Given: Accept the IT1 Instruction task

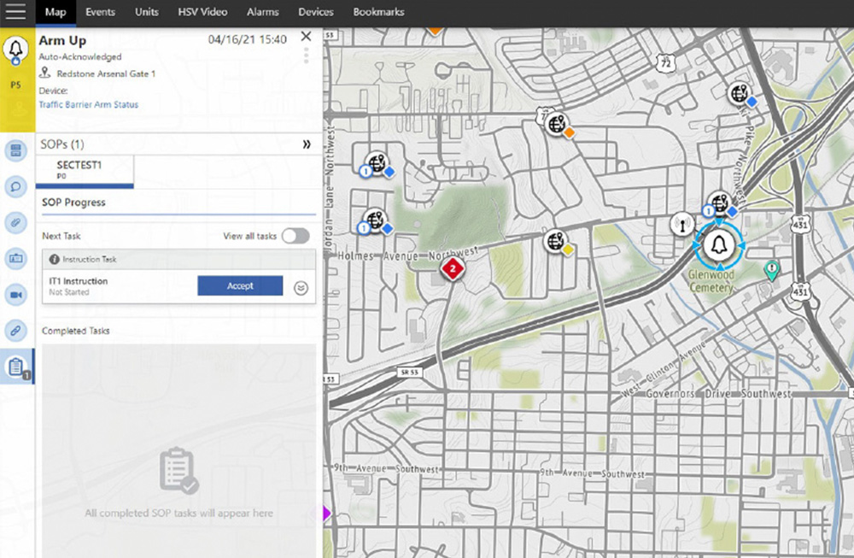Looking at the screenshot, I should (240, 286).
